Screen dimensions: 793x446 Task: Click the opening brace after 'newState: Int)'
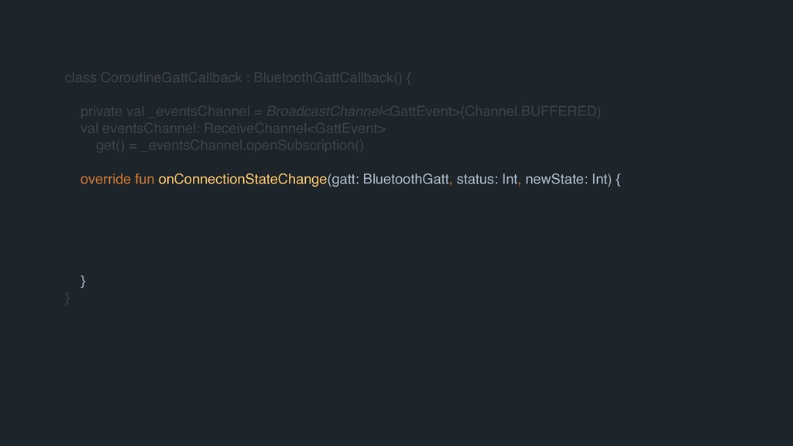click(617, 180)
